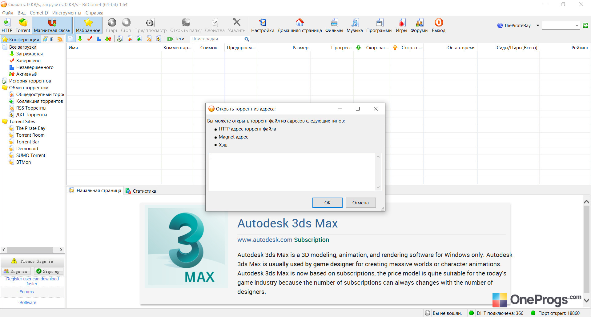
Task: Open the Фильмы section
Action: coord(334,25)
